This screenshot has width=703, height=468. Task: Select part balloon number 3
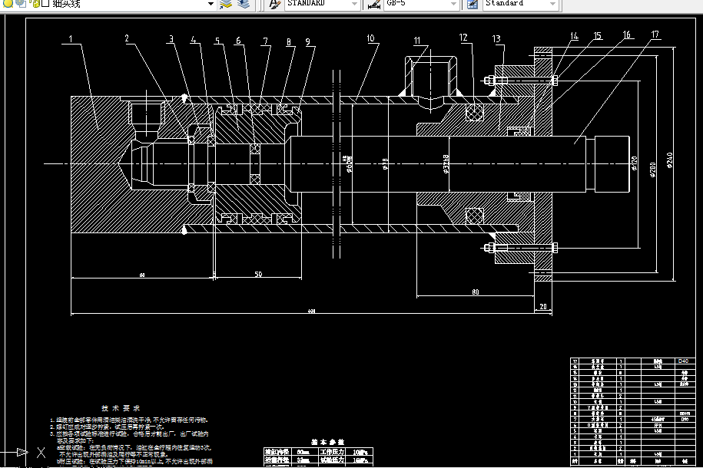171,39
